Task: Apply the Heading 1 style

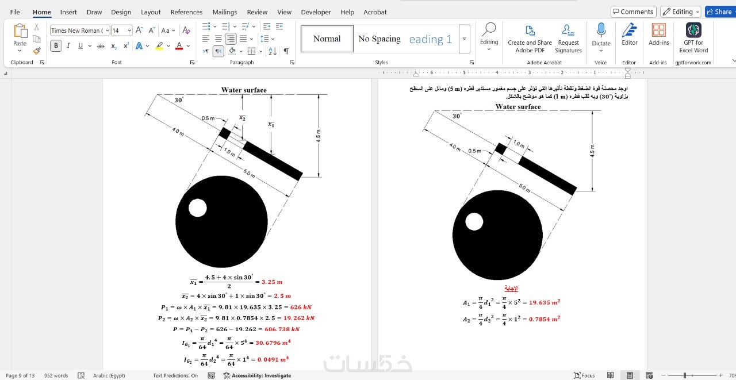Action: tap(431, 39)
